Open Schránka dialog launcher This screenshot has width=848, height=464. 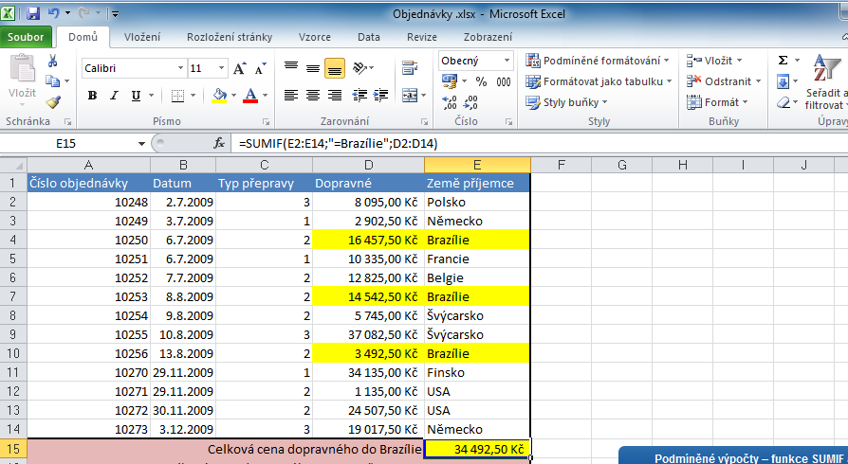(67, 121)
